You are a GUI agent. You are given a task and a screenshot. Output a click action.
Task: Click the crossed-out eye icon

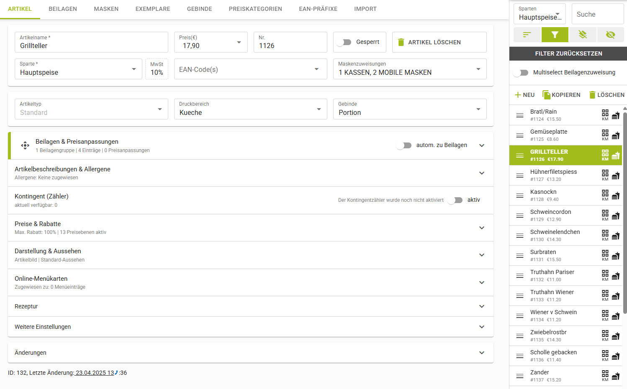point(610,35)
